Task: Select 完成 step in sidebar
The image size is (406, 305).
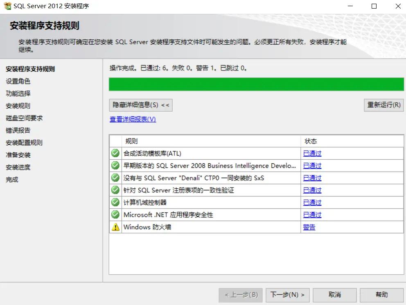Action: pos(12,179)
